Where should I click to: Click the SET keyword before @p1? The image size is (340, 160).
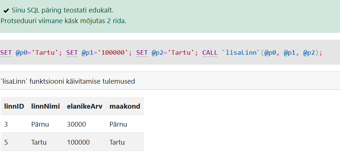click(x=72, y=52)
